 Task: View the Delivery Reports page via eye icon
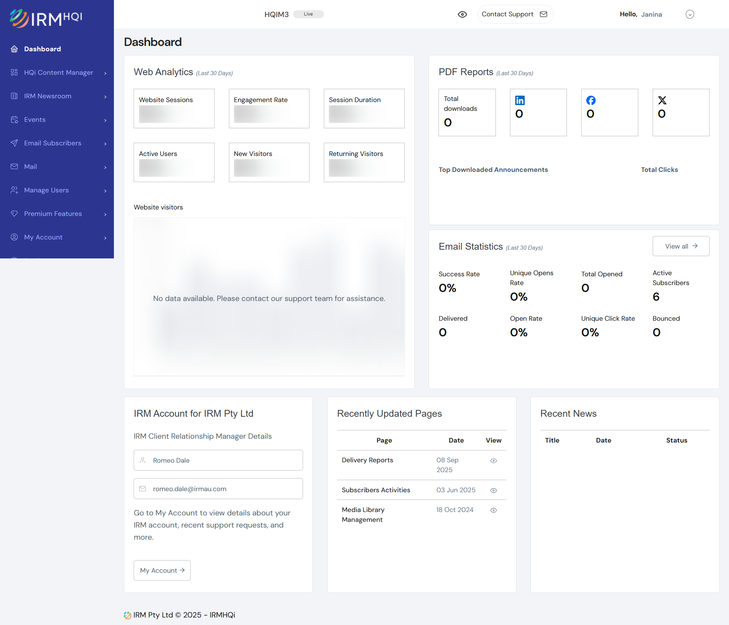click(494, 461)
